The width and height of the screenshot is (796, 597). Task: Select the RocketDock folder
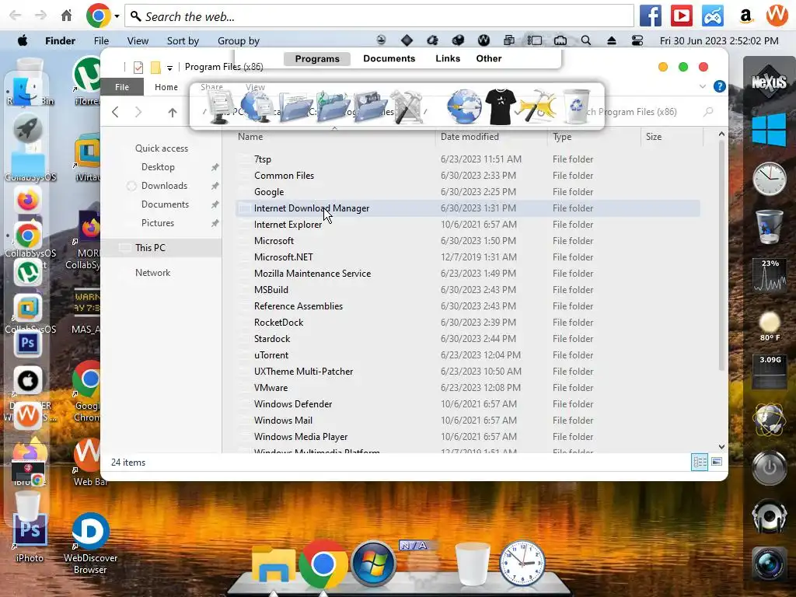click(279, 323)
